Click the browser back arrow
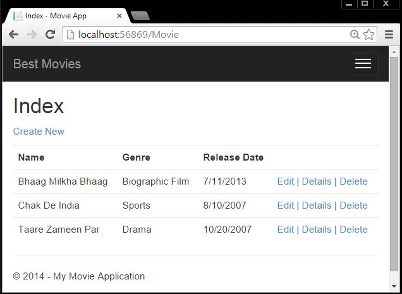The image size is (402, 294). (x=13, y=35)
